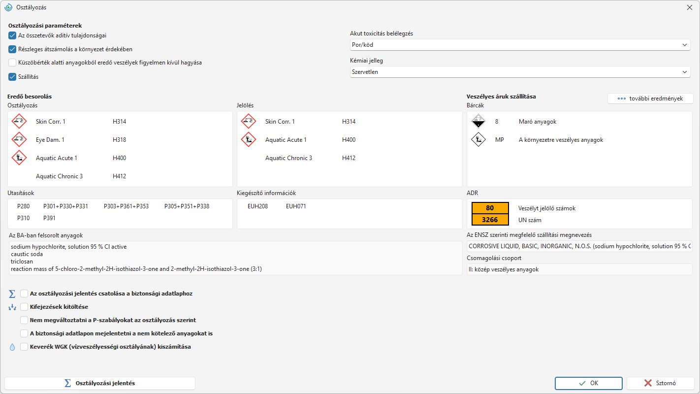Check Keverék WGK kiszámítása option
This screenshot has width=700, height=394.
24,347
